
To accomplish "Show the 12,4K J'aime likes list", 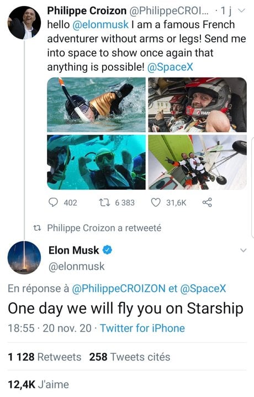I will pyautogui.click(x=39, y=384).
